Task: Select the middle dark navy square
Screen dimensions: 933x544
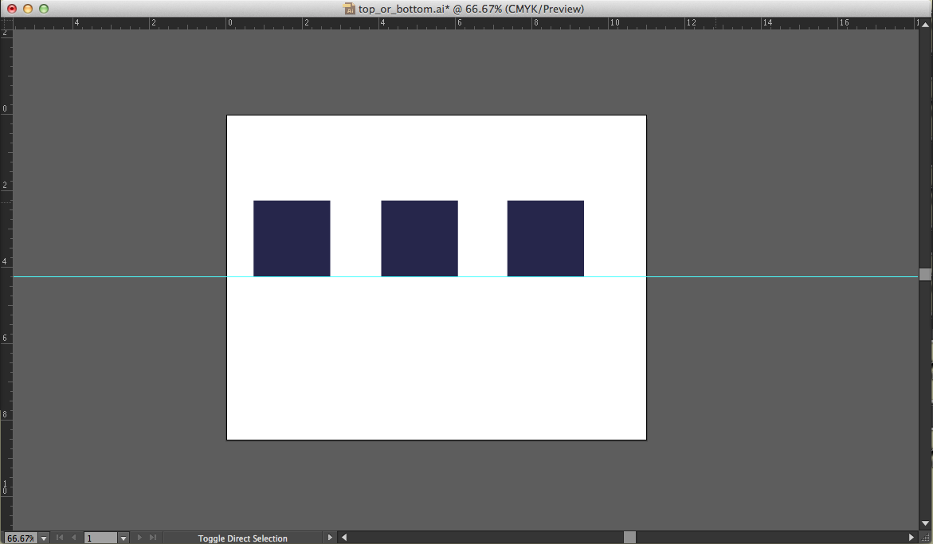Action: coord(419,238)
